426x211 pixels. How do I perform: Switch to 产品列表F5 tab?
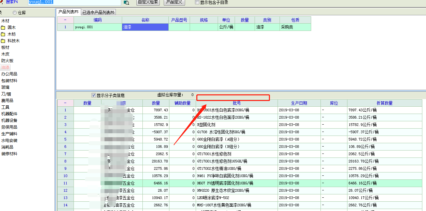point(68,12)
